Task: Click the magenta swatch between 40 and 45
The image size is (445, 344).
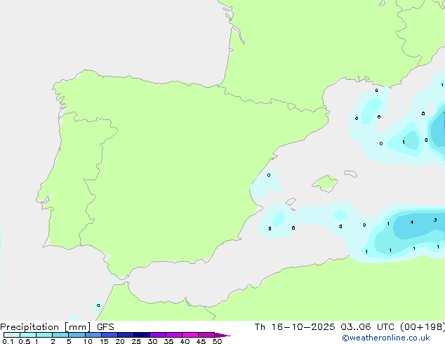Action: (190, 335)
